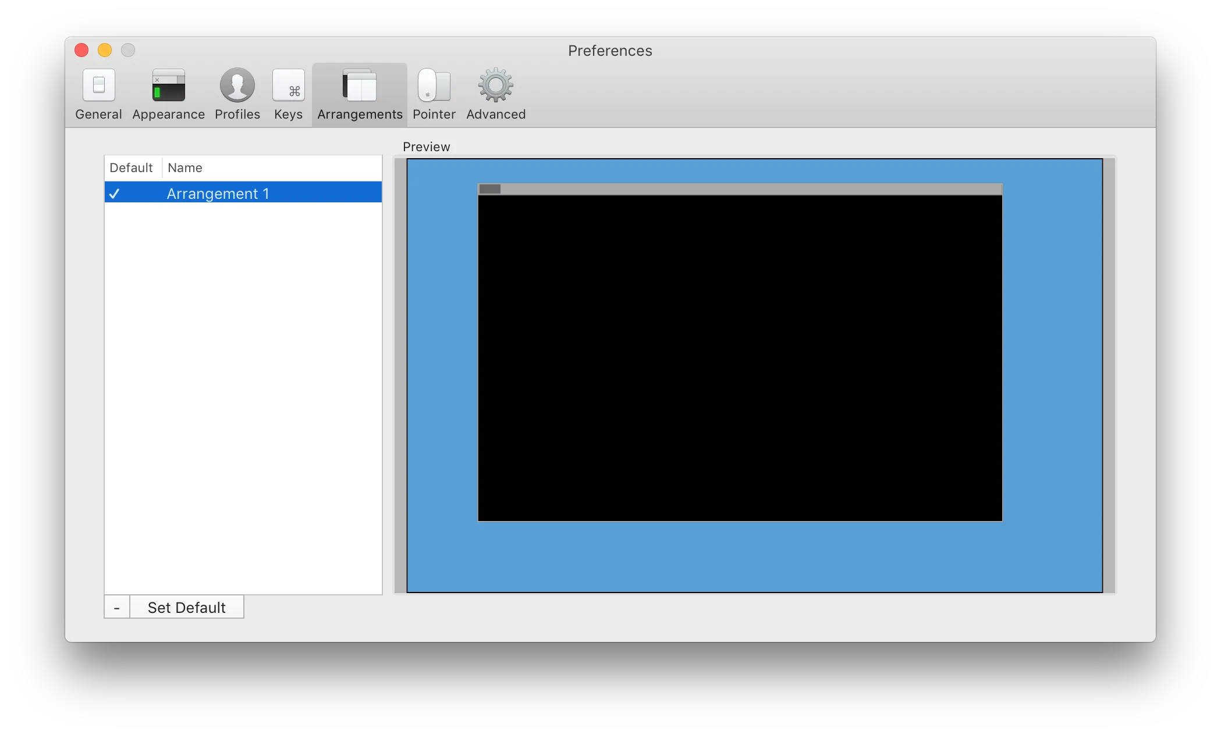Minimize the Preferences window with yellow button

(x=105, y=51)
